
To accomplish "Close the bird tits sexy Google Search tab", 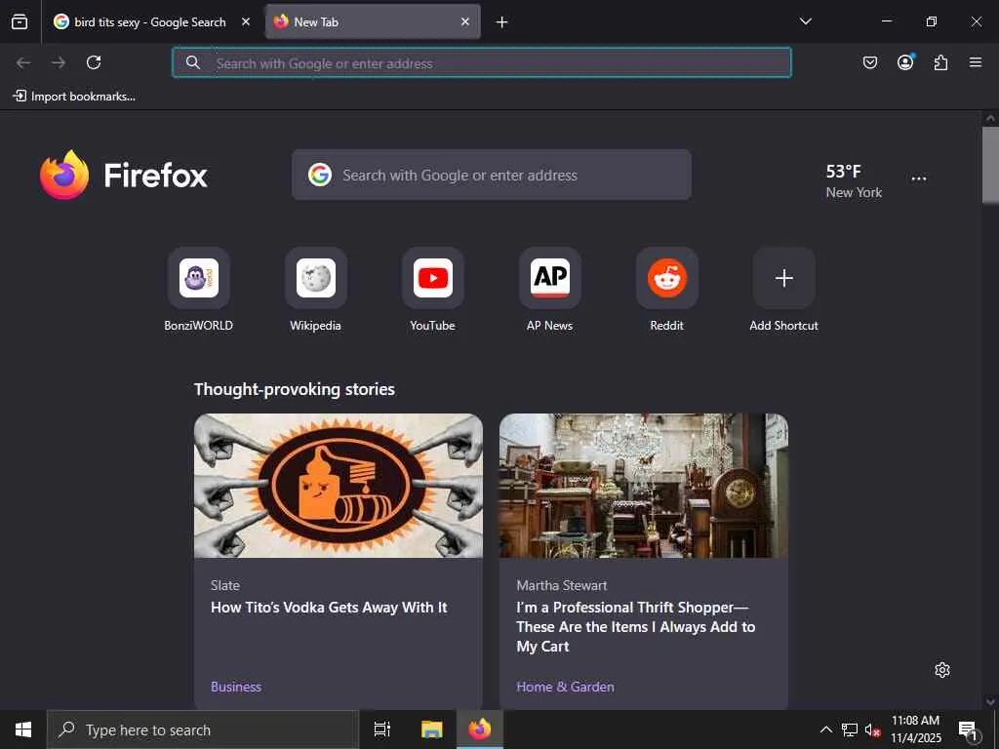I will coord(246,21).
